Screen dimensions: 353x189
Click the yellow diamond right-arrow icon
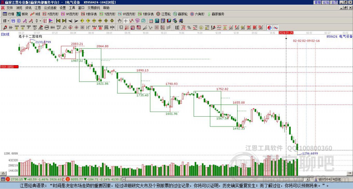[88, 21]
